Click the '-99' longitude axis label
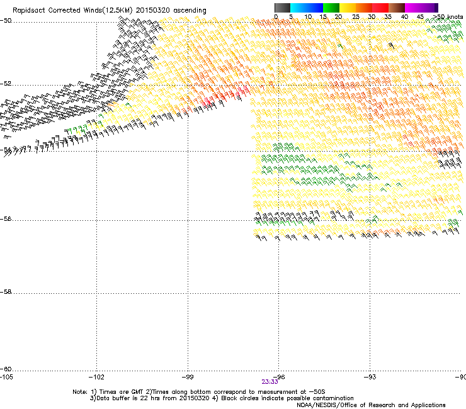Screen dimensions: 466x409 188,377
